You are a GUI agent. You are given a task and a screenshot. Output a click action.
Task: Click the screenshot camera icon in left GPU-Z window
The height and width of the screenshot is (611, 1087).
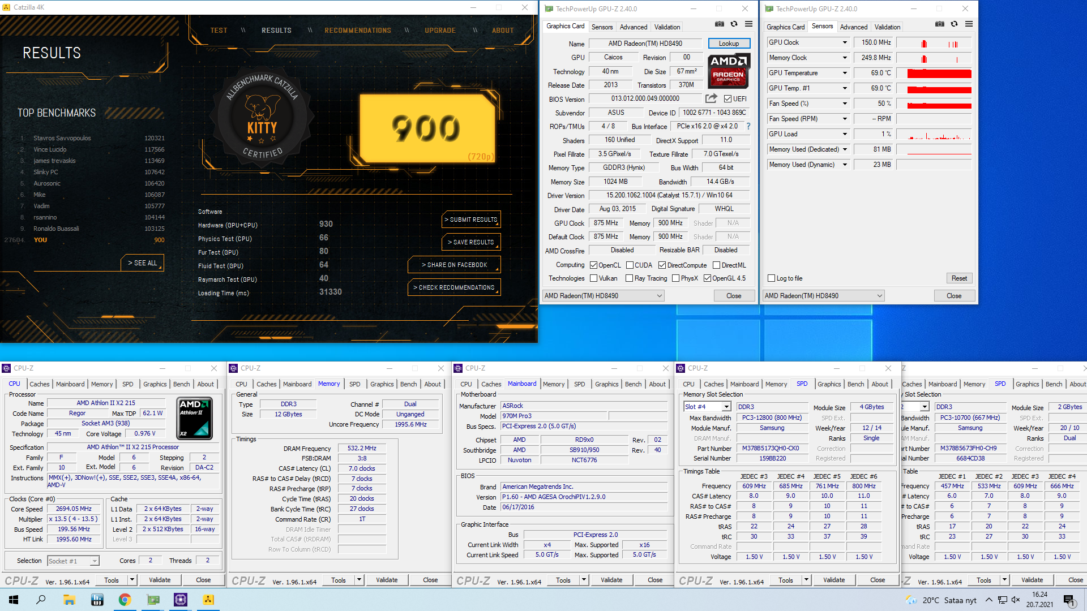point(719,24)
